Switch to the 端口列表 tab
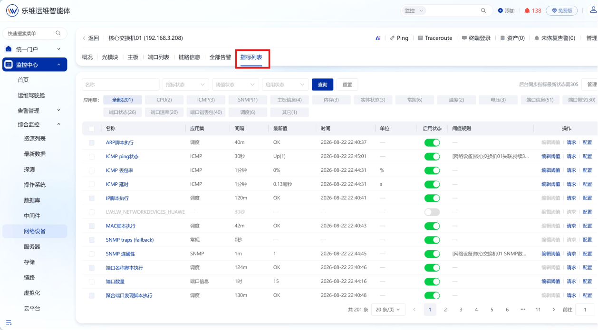 [x=158, y=57]
